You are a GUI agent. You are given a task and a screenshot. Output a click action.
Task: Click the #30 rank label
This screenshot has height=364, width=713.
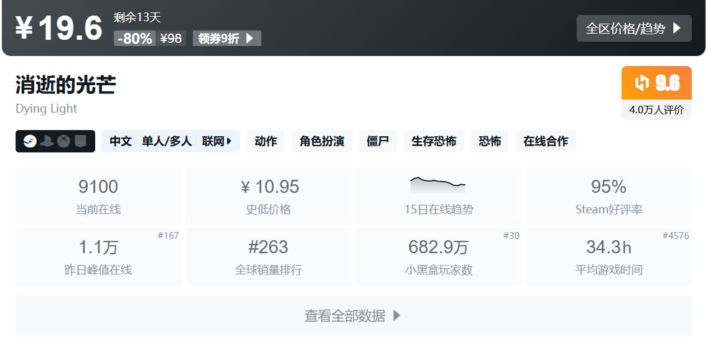[x=511, y=235]
